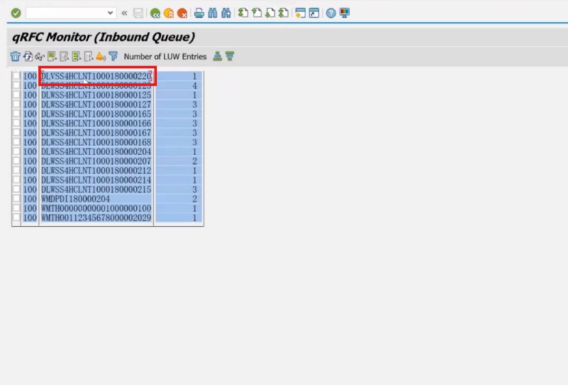Click the LUW entry count 4
Screen dimensions: 568x386
tap(195, 86)
